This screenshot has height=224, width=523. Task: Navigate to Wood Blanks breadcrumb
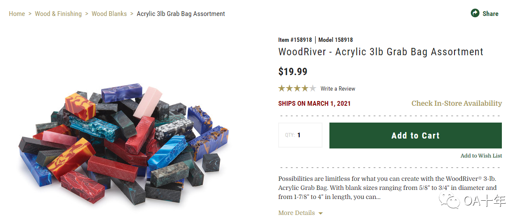(109, 14)
